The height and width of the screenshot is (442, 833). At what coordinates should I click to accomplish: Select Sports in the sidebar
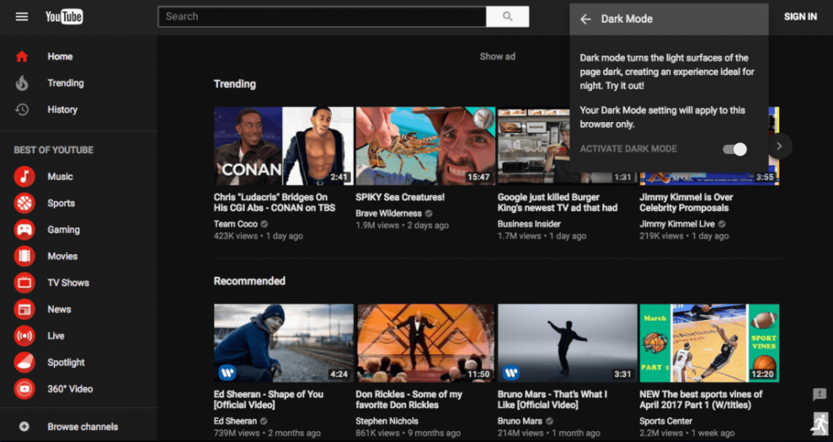point(61,203)
